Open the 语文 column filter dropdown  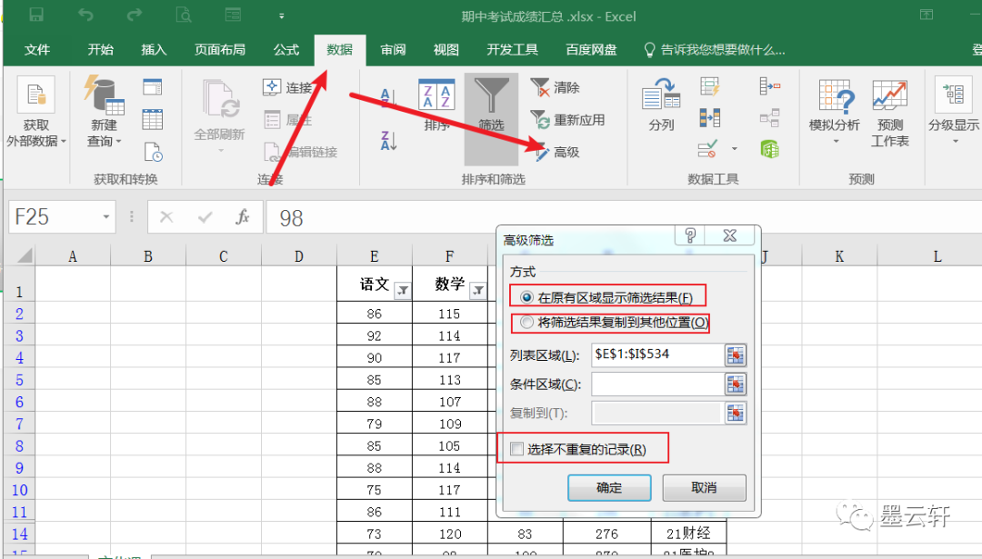pos(403,291)
